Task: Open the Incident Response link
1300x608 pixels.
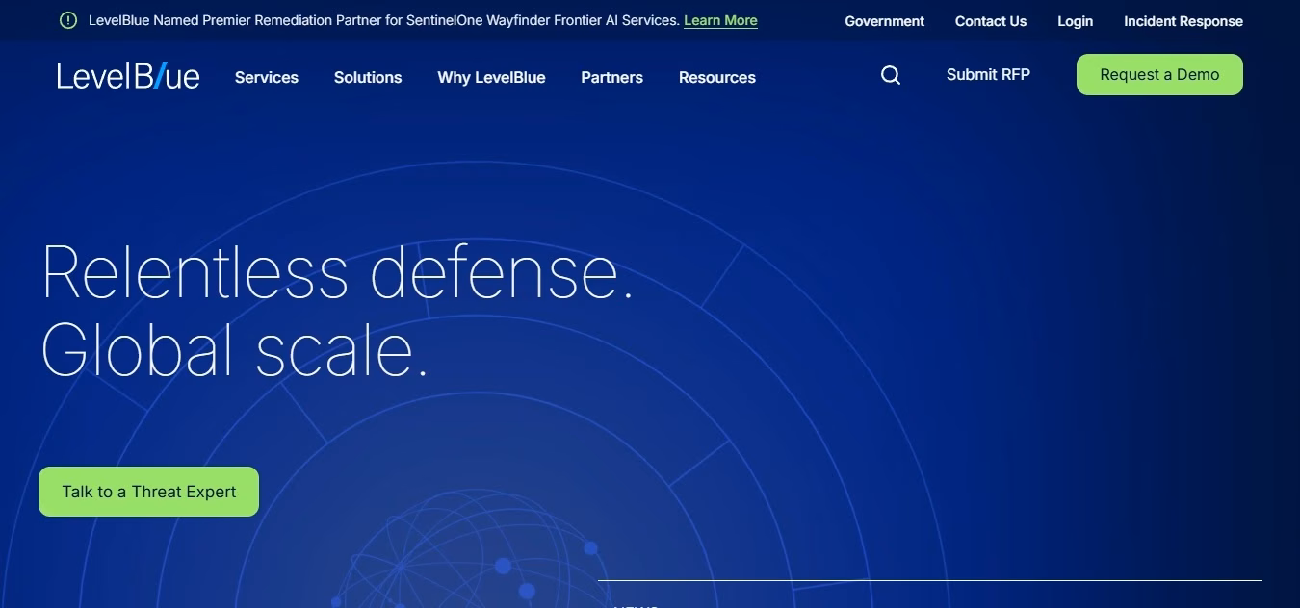Action: click(1183, 21)
